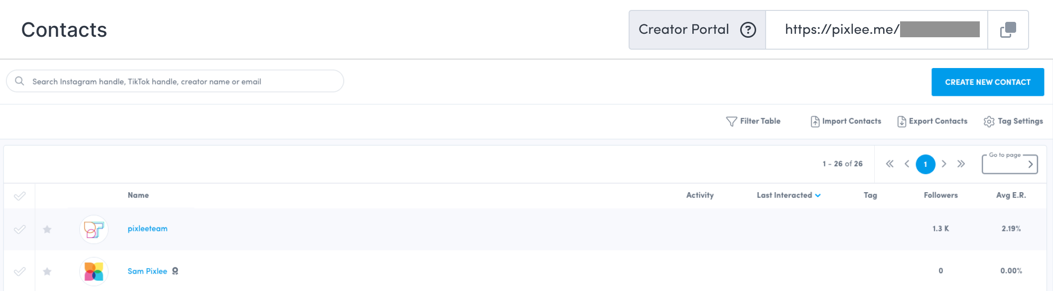Image resolution: width=1053 pixels, height=291 pixels.
Task: Open the pixleeteam contact link
Action: [x=147, y=229]
